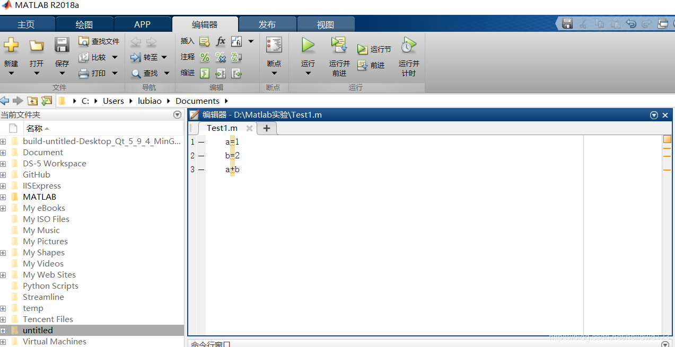The width and height of the screenshot is (675, 347).
Task: Open the Compare (比较) dropdown arrow
Action: (x=115, y=57)
